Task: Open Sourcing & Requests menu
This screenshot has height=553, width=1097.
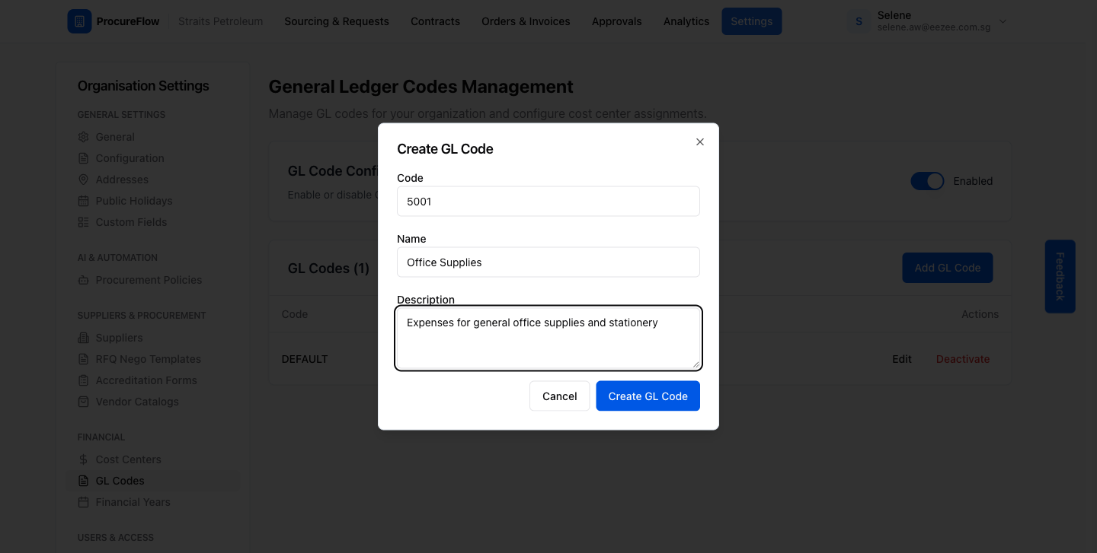Action: (x=337, y=21)
